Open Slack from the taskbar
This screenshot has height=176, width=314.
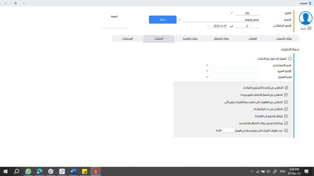pyautogui.click(x=51, y=172)
